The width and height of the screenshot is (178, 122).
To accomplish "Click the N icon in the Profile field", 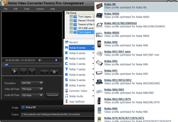I will coord(23,107).
